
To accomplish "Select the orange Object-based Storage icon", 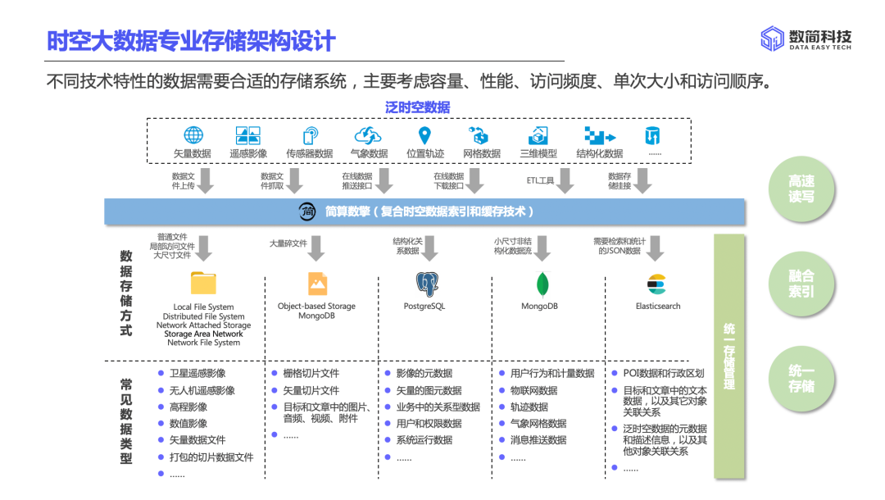I will pyautogui.click(x=317, y=284).
